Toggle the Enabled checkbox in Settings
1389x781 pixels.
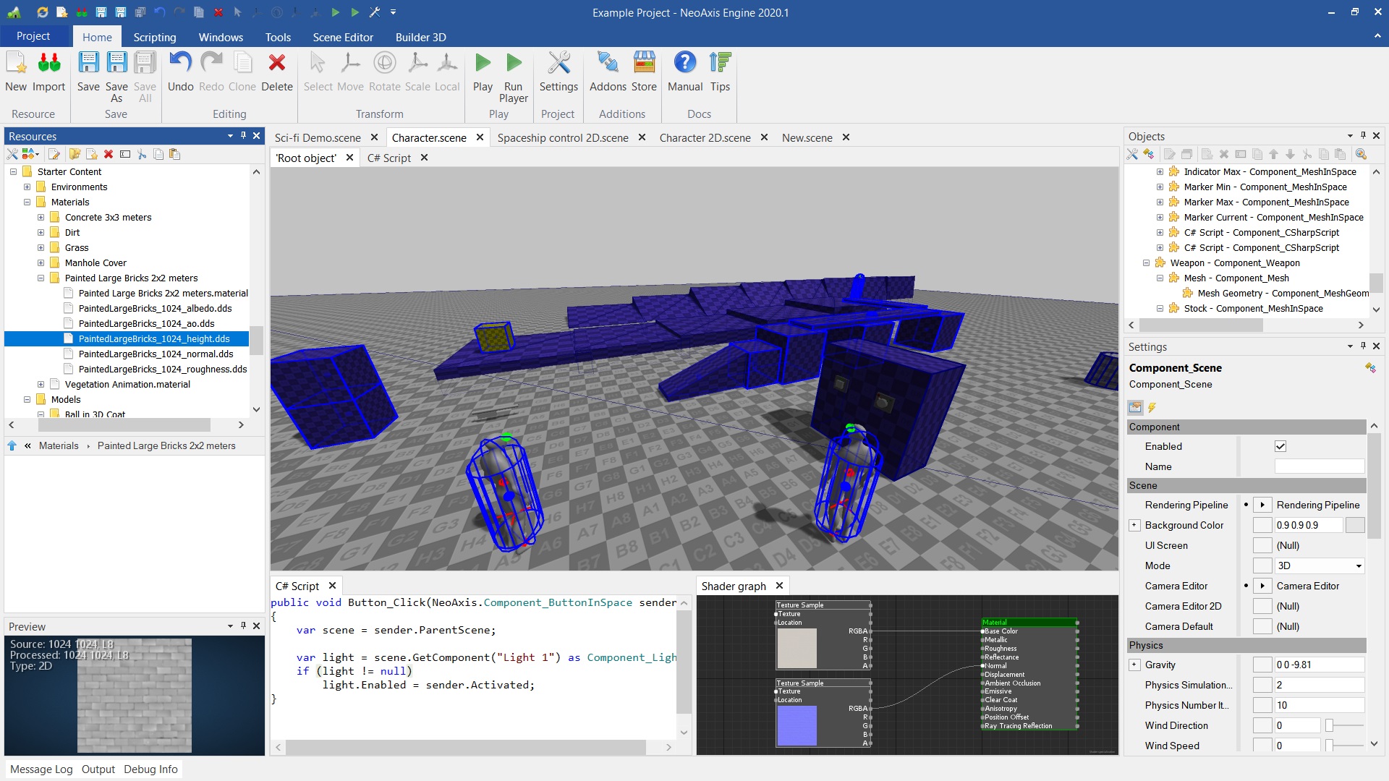(1280, 446)
